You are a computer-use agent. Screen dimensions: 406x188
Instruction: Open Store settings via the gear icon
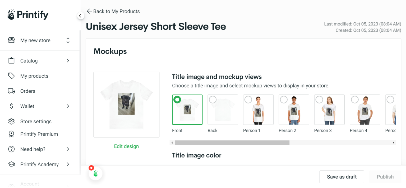point(11,121)
